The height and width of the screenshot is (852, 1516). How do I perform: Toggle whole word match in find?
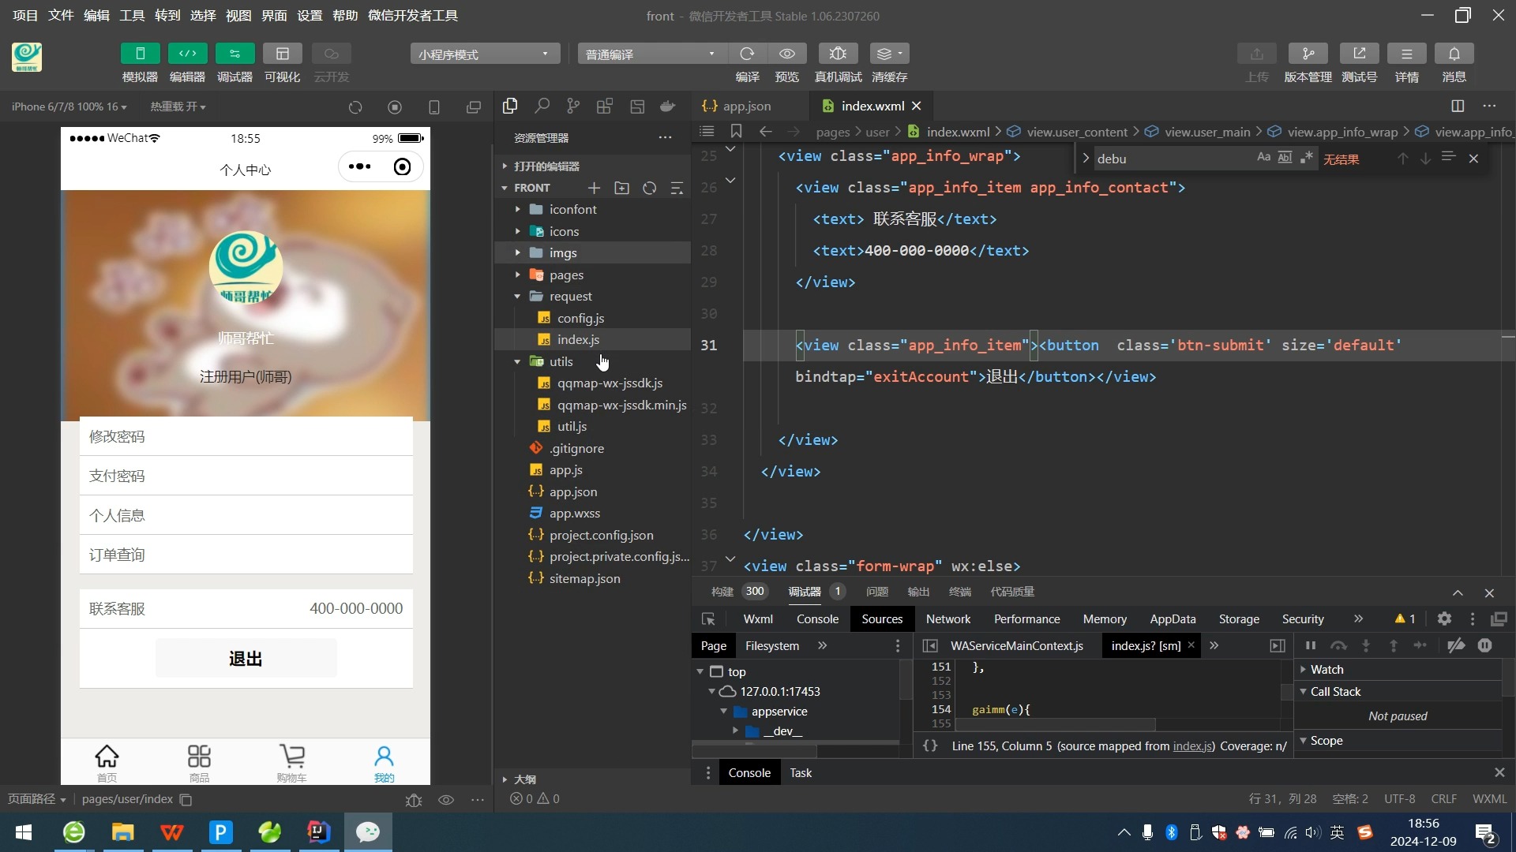tap(1285, 158)
